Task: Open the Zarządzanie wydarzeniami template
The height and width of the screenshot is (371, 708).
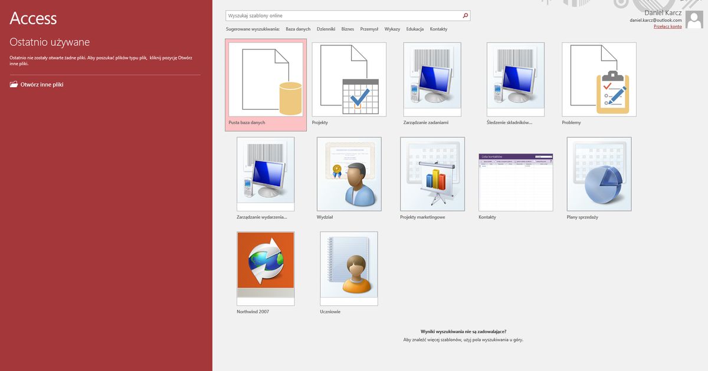Action: pos(265,174)
